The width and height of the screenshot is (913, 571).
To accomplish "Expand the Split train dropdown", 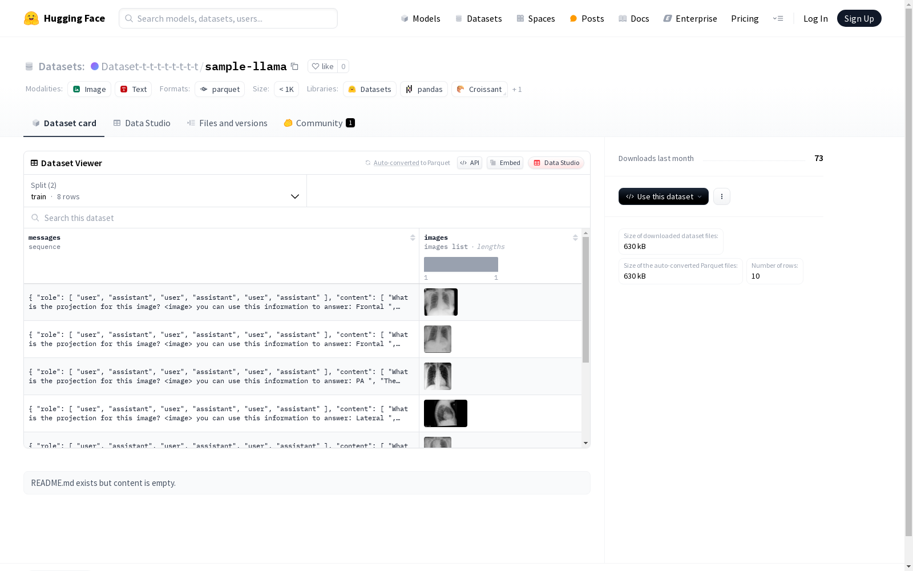I will click(165, 191).
